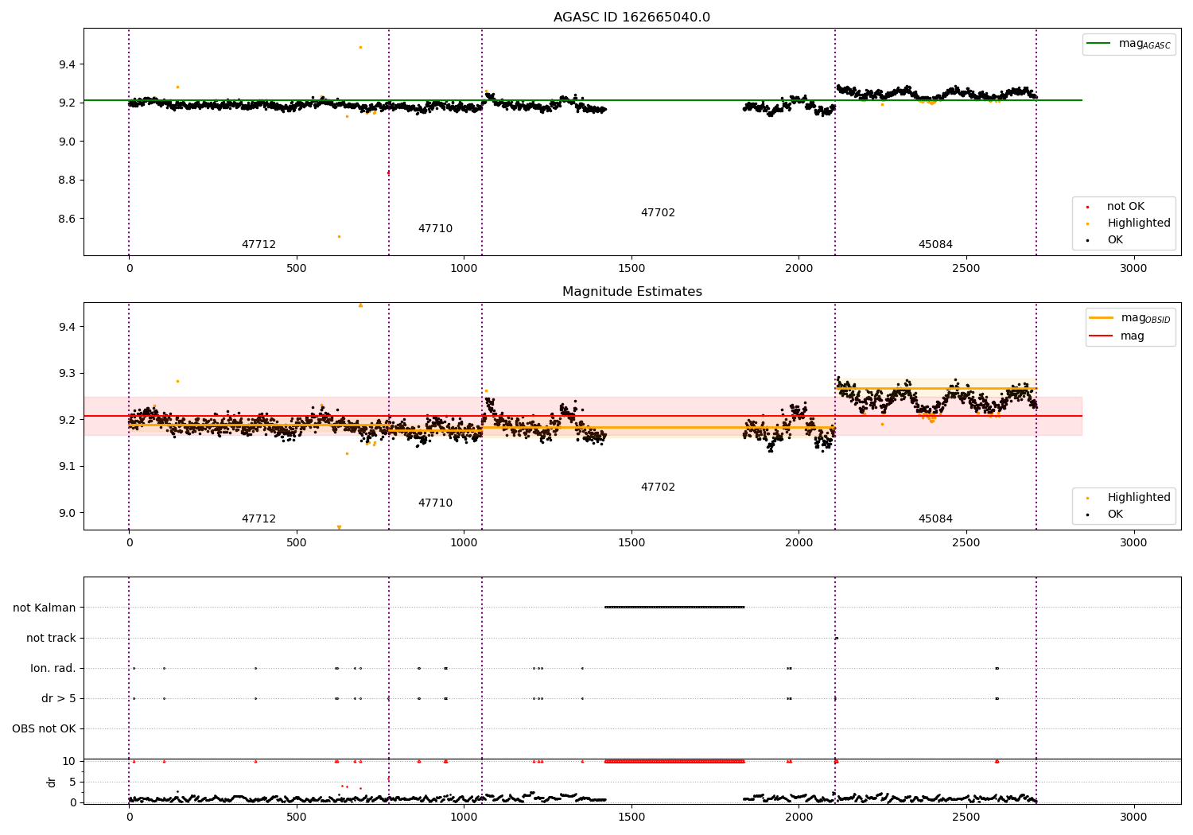The width and height of the screenshot is (1193, 835).
Task: Click the red not-OK data point in top plot
Action: tap(388, 173)
